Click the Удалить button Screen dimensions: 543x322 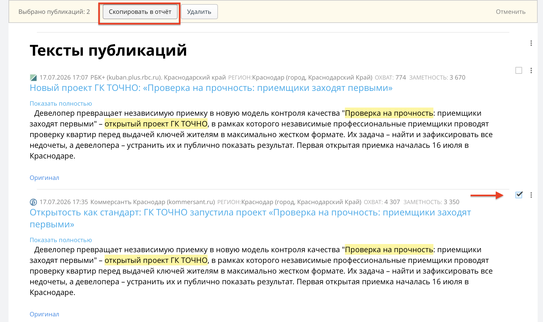pyautogui.click(x=199, y=12)
